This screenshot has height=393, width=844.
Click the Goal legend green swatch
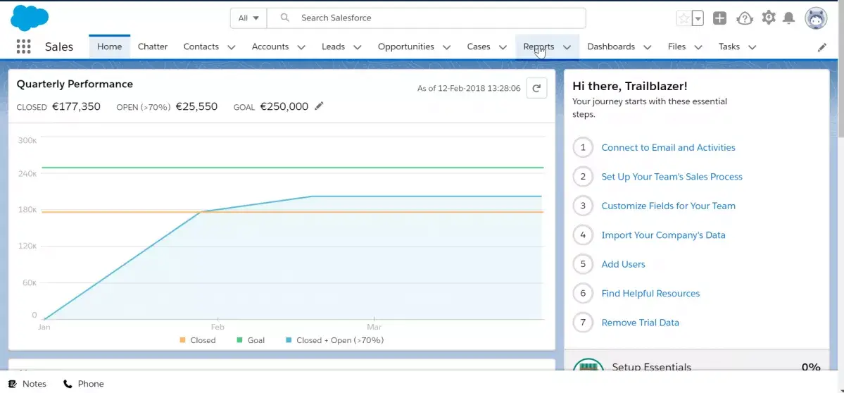[x=239, y=340]
